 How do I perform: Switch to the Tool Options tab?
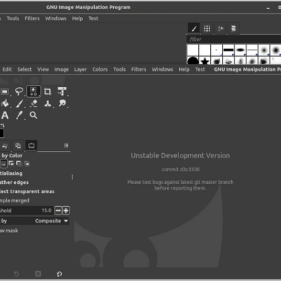tap(32, 145)
